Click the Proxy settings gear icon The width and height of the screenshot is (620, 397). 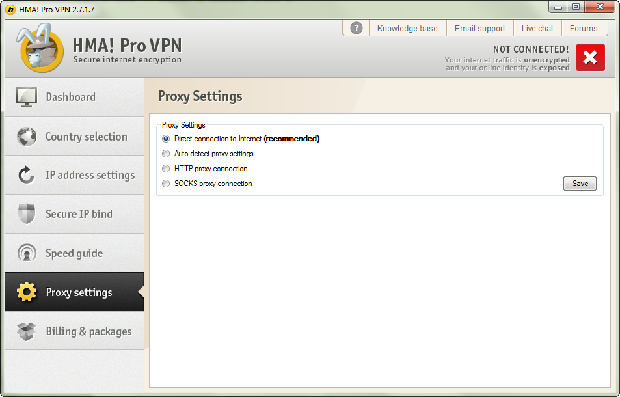coord(27,292)
